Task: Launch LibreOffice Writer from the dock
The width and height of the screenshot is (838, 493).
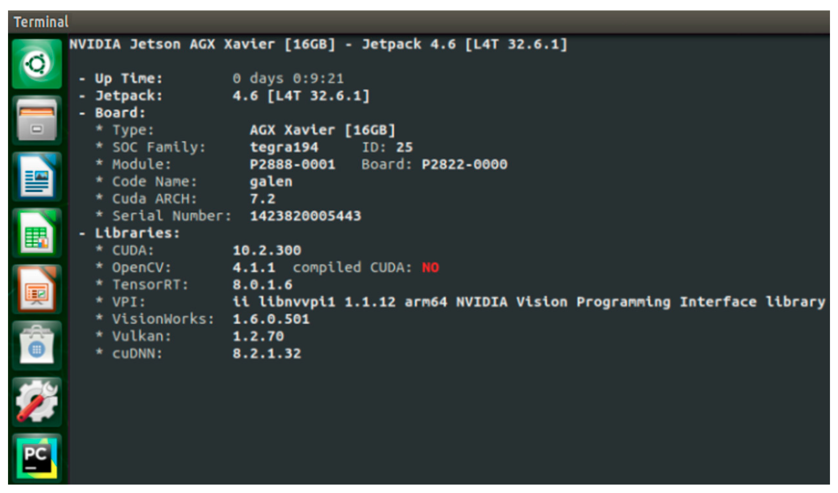Action: (x=37, y=177)
